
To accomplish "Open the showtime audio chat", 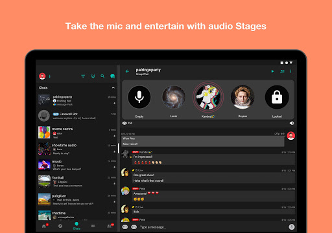I will 77,149.
